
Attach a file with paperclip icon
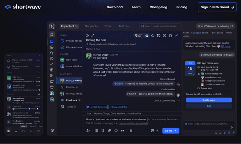click(131, 130)
